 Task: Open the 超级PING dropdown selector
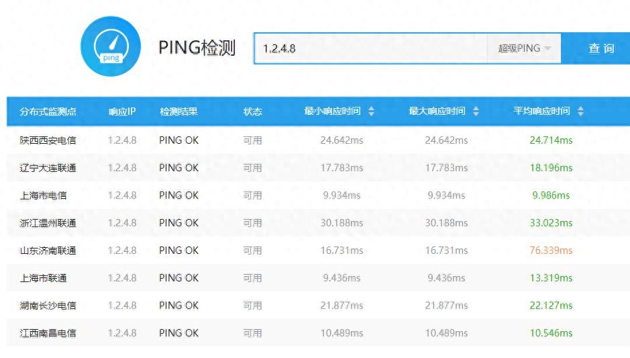(x=524, y=48)
